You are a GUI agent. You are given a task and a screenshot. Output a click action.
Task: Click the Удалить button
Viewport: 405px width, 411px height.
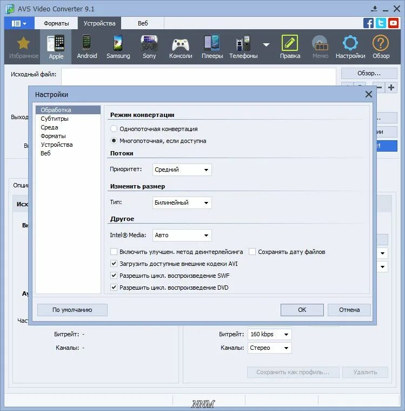[365, 372]
